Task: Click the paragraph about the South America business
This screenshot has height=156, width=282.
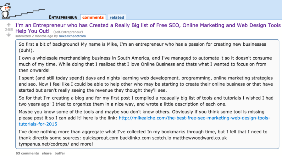Action: [141, 64]
